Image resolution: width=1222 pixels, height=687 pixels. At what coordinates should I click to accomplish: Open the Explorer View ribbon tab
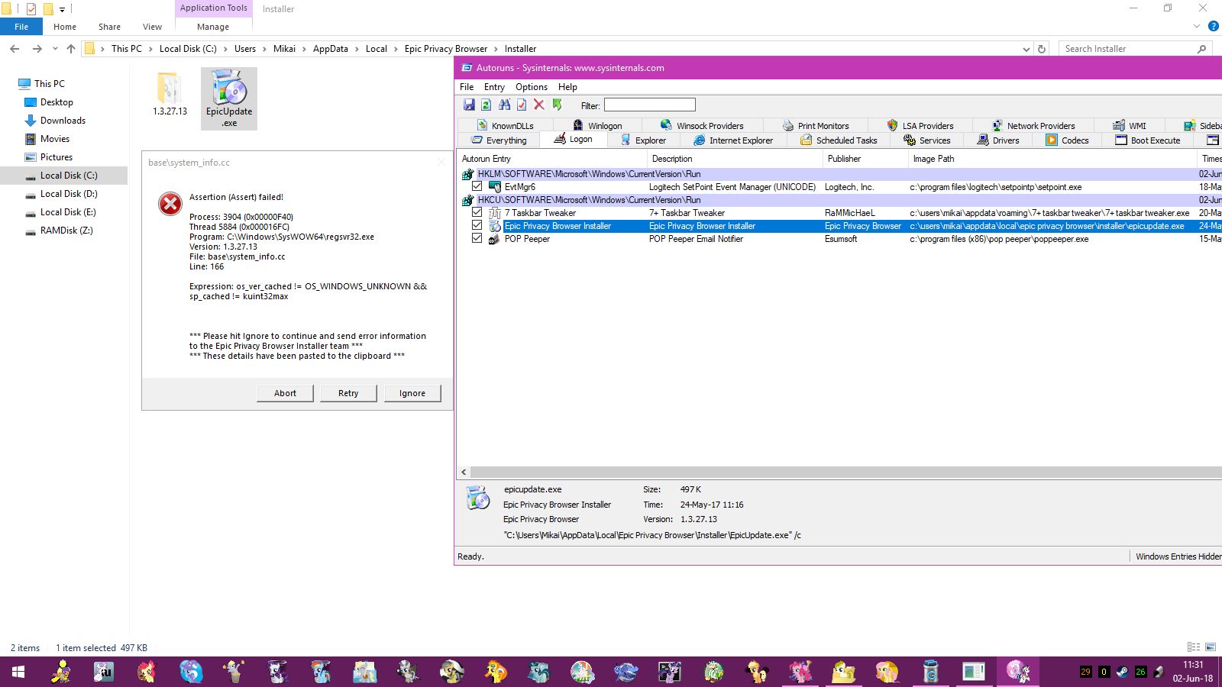point(152,27)
